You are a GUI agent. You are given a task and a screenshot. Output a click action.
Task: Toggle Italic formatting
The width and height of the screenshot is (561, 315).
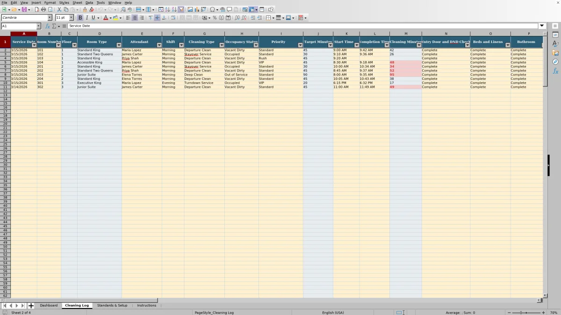(x=86, y=18)
